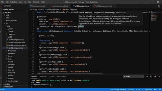The height and width of the screenshot is (91, 162).
Task: Expand the e2e folder
Action: tap(15, 18)
